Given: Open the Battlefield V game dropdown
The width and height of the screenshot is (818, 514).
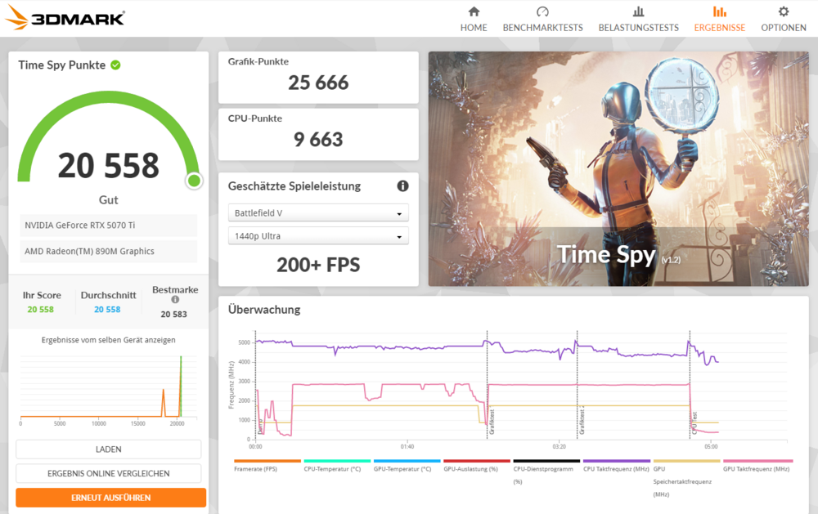Looking at the screenshot, I should click(318, 213).
